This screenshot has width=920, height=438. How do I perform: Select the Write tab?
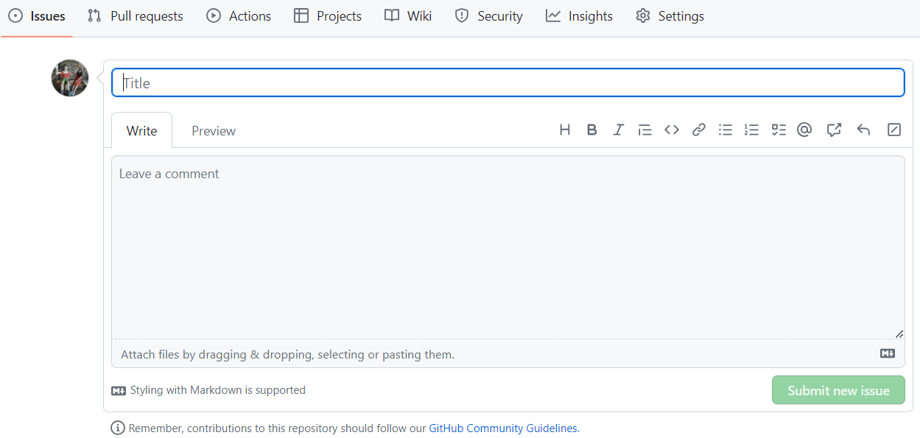[141, 130]
